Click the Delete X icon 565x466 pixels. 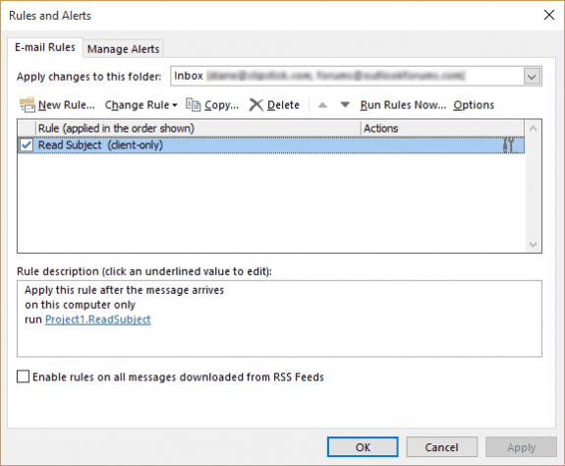256,105
